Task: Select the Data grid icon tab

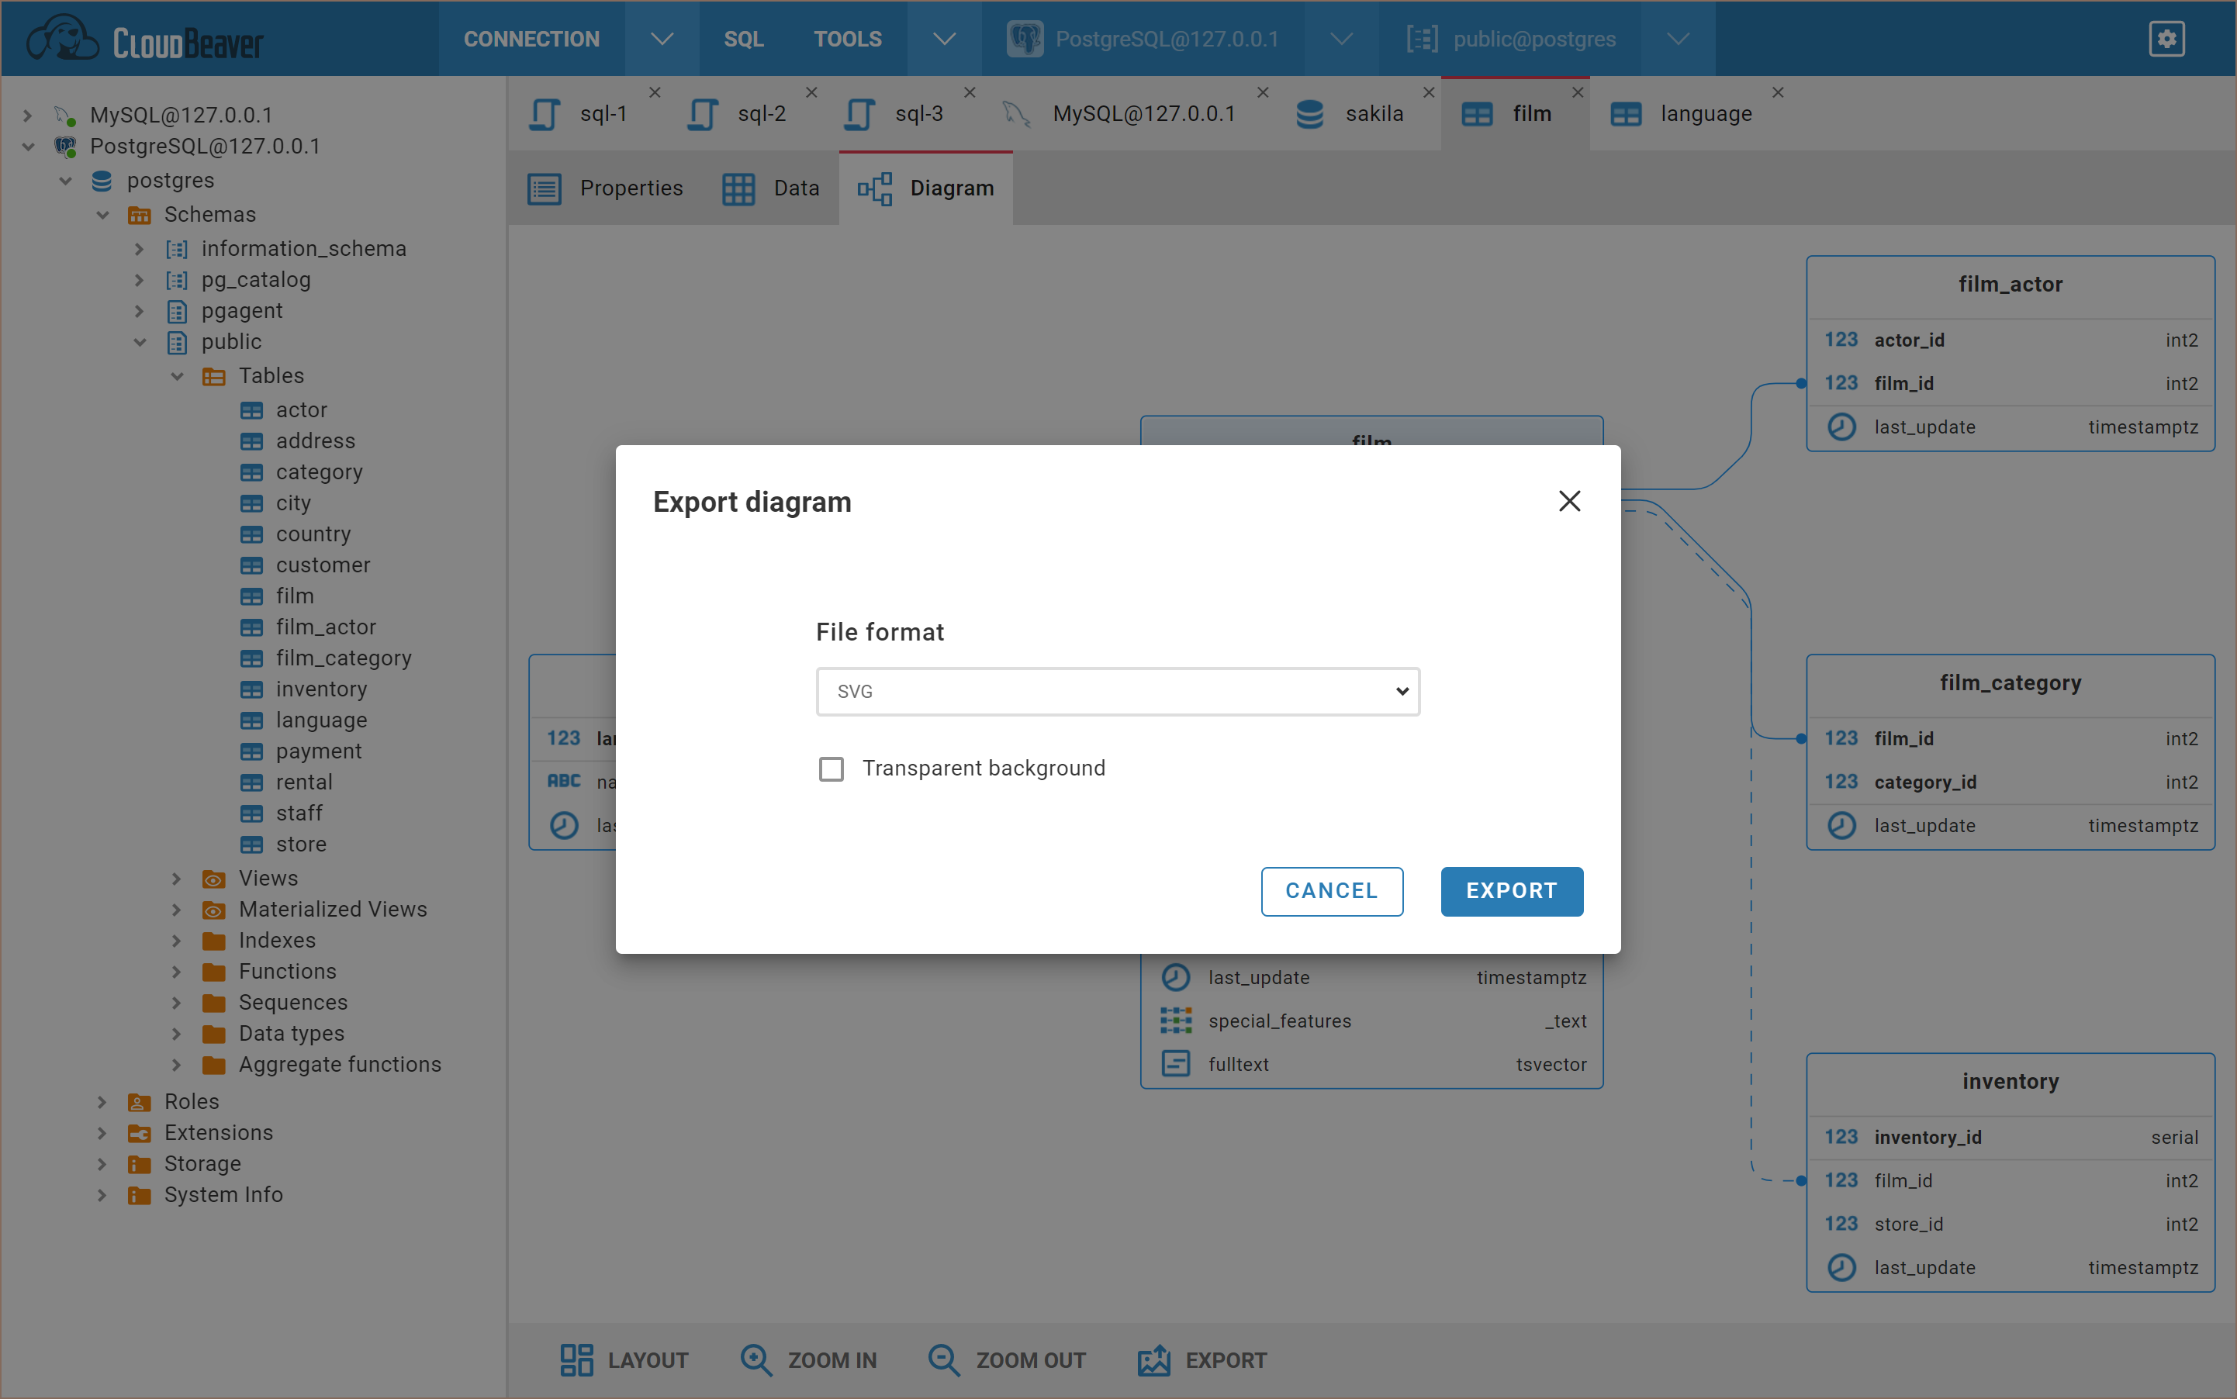Action: (x=739, y=188)
